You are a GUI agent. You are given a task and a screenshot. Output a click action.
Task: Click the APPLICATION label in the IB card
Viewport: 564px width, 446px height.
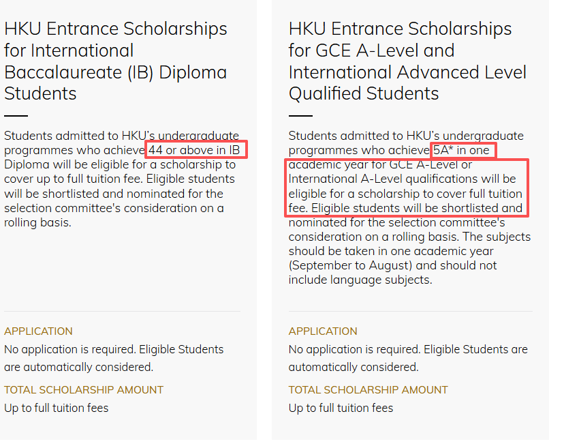click(38, 331)
